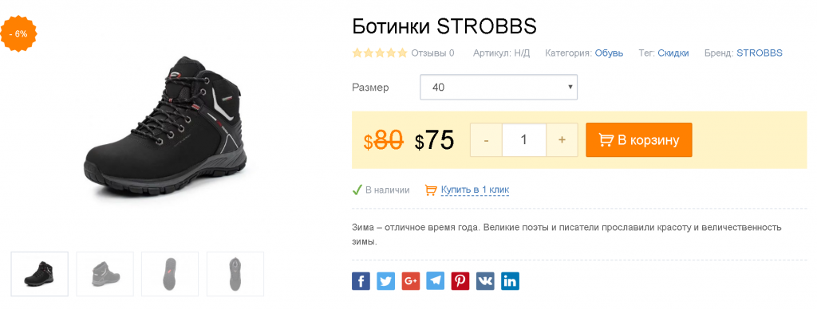This screenshot has height=309, width=817.
Task: Add boots with В корзину button
Action: pos(639,140)
